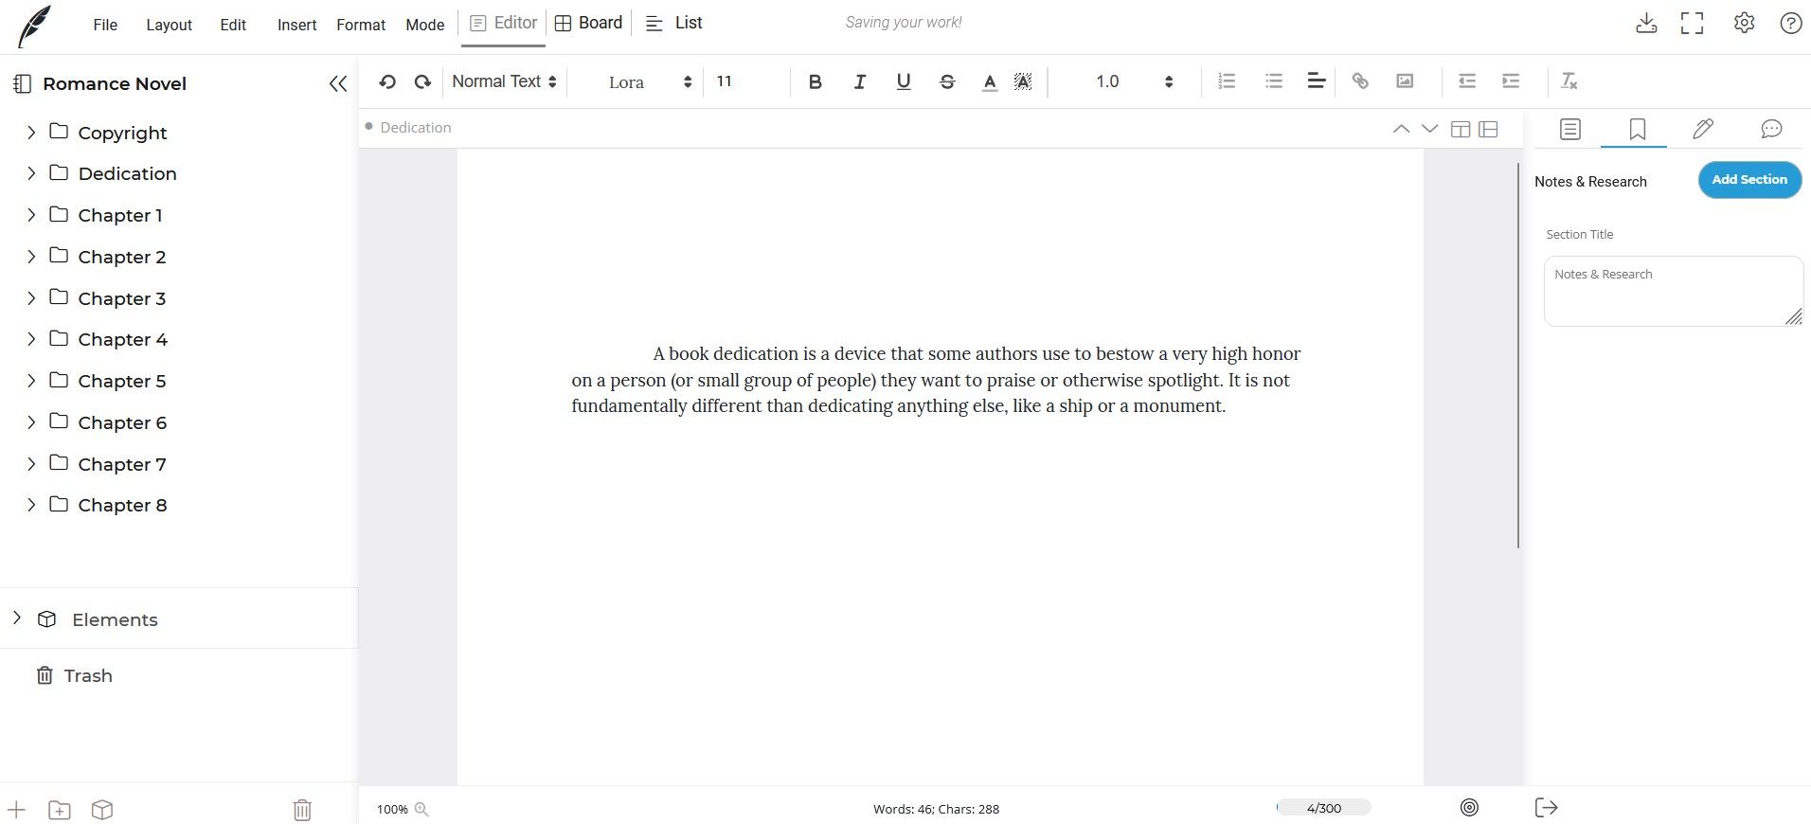1811x824 pixels.
Task: Switch to the Board view
Action: (x=588, y=23)
